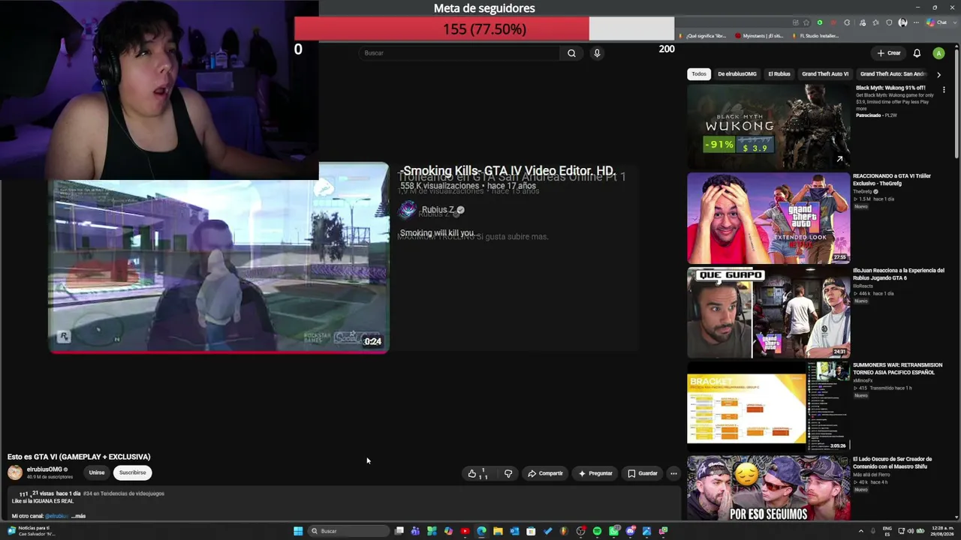The image size is (961, 540).
Task: Open the green account avatar menu
Action: point(938,53)
